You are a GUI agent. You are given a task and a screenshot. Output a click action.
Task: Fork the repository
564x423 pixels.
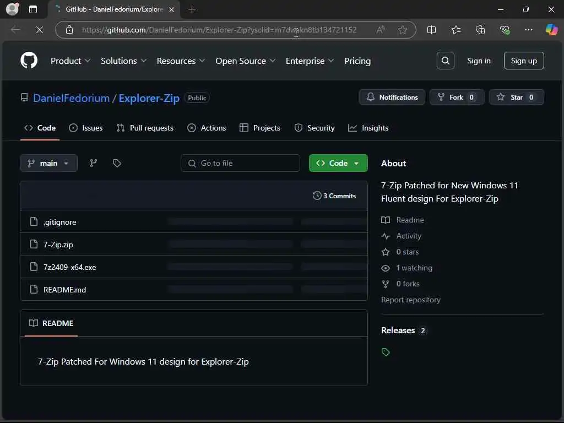tap(457, 97)
